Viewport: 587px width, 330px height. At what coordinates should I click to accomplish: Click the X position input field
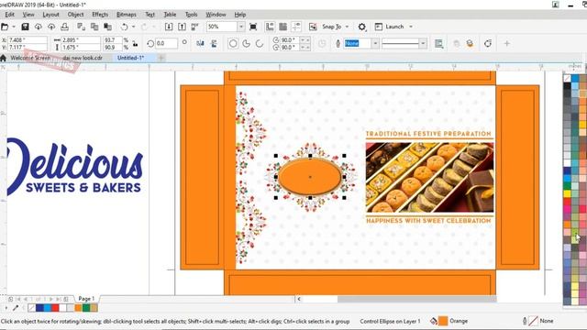tap(28, 39)
